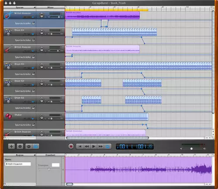Add a new track with the plus button

pos(11,146)
